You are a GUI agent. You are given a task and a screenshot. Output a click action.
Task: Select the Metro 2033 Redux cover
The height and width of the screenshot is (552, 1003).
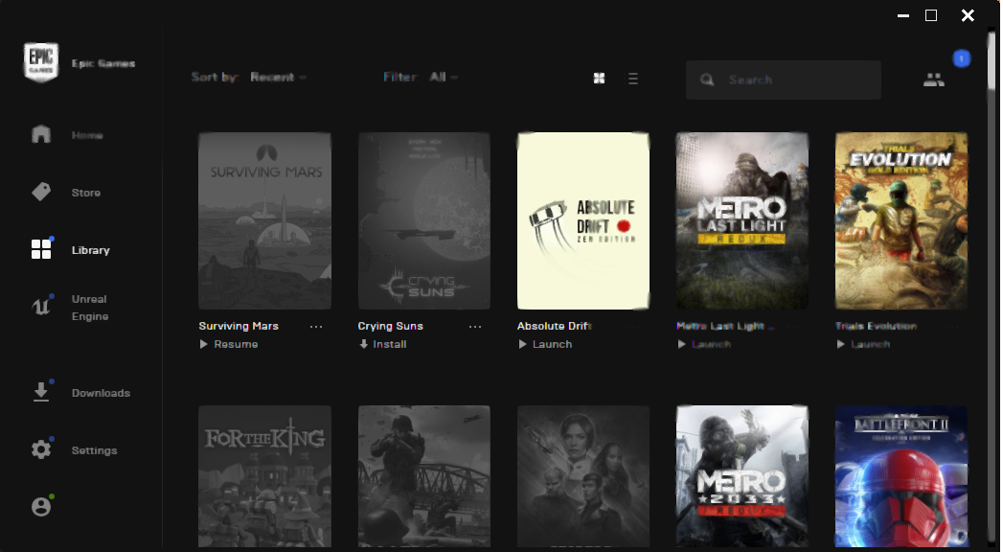pos(742,476)
